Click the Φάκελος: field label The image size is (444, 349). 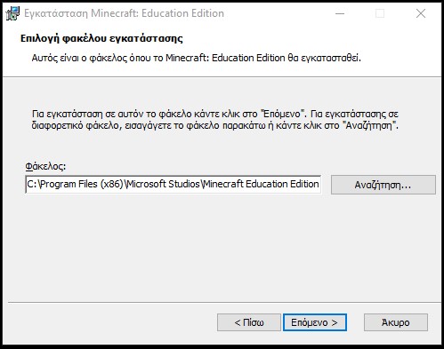45,166
